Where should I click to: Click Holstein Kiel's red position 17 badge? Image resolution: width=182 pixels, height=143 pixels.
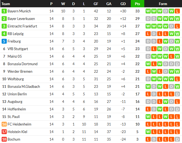(x=4, y=132)
